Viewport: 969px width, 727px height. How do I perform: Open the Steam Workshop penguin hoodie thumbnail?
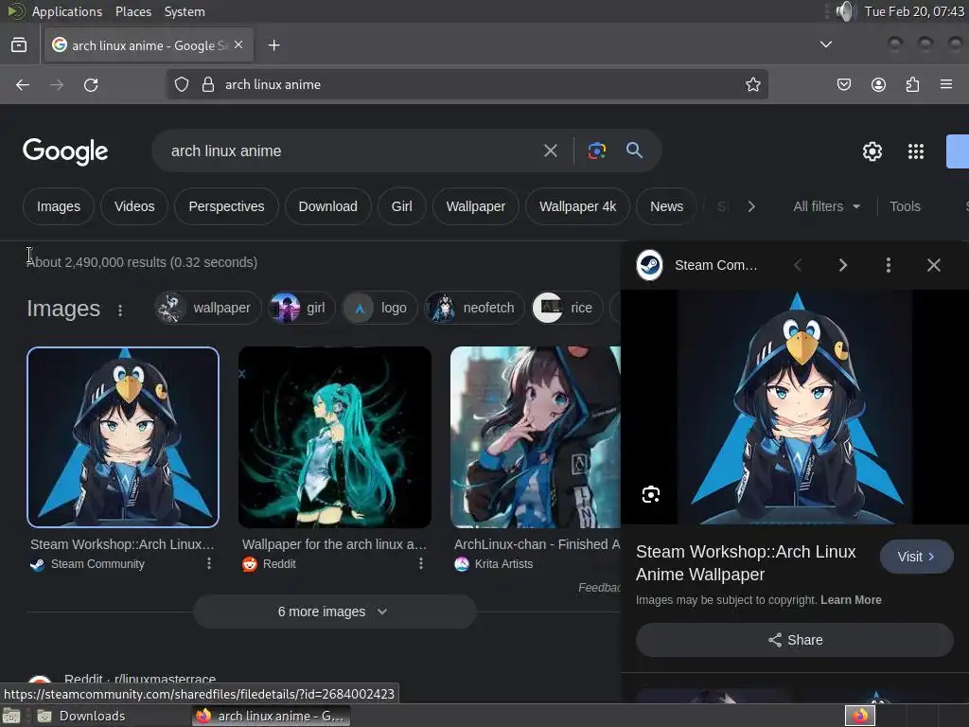[x=123, y=437]
